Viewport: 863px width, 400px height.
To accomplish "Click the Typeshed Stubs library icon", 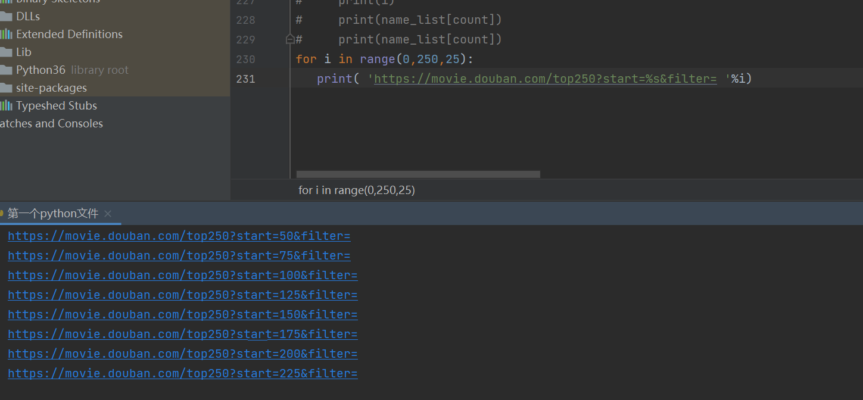I will tap(6, 105).
